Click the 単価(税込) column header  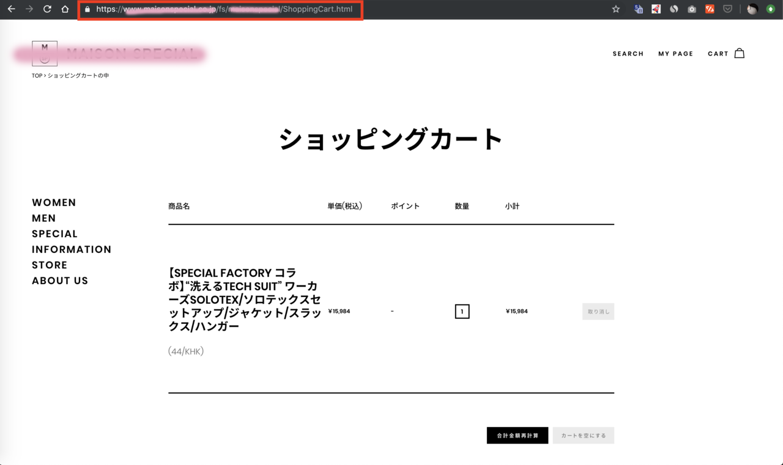click(x=345, y=207)
